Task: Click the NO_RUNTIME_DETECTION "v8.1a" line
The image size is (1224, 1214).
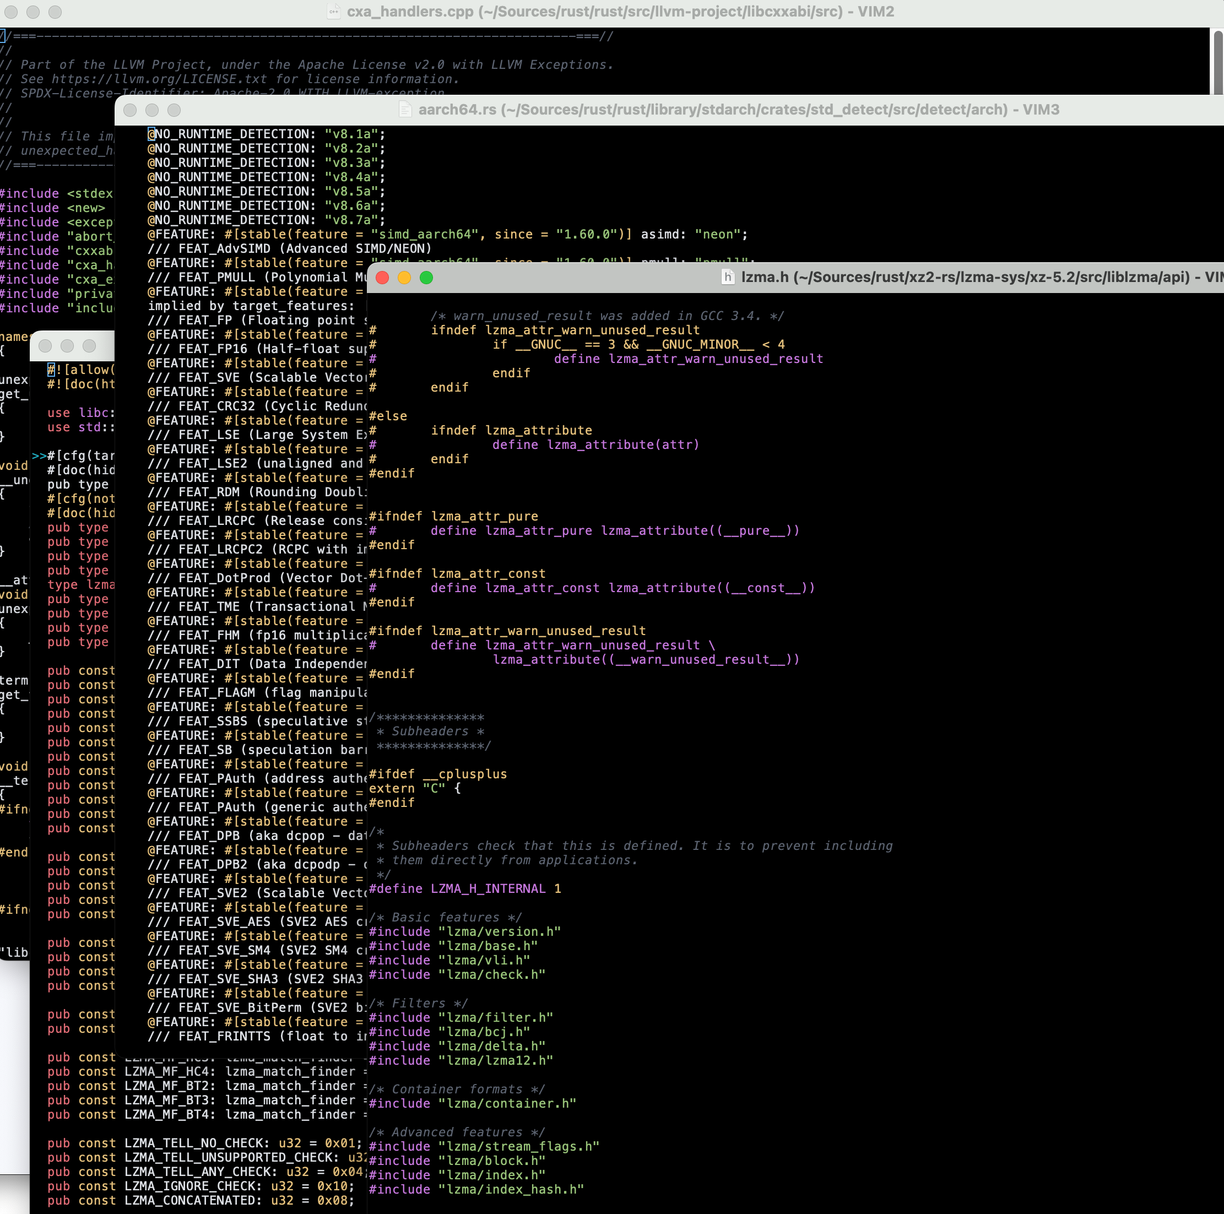Action: pos(267,134)
